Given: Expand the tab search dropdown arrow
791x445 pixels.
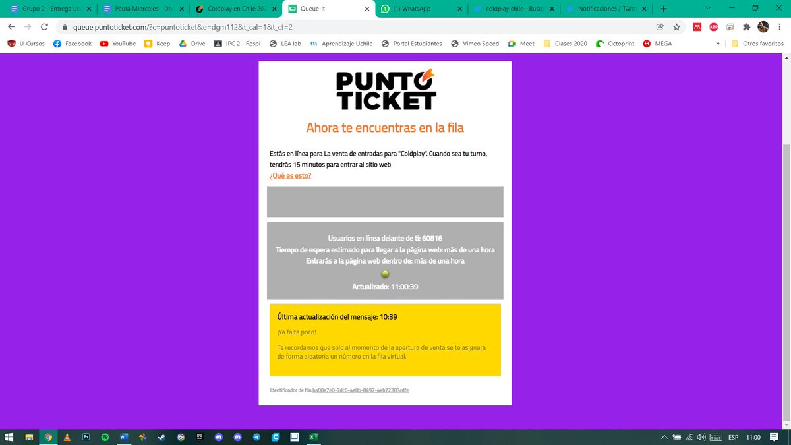Looking at the screenshot, I should [707, 9].
